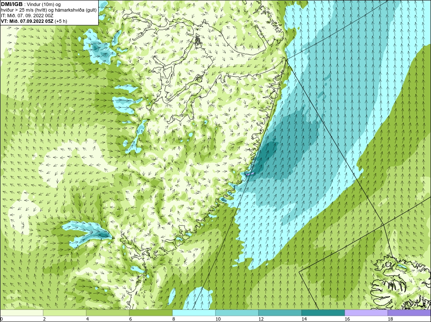Click the legend scale label '16'
The image size is (431, 322).
point(347,319)
